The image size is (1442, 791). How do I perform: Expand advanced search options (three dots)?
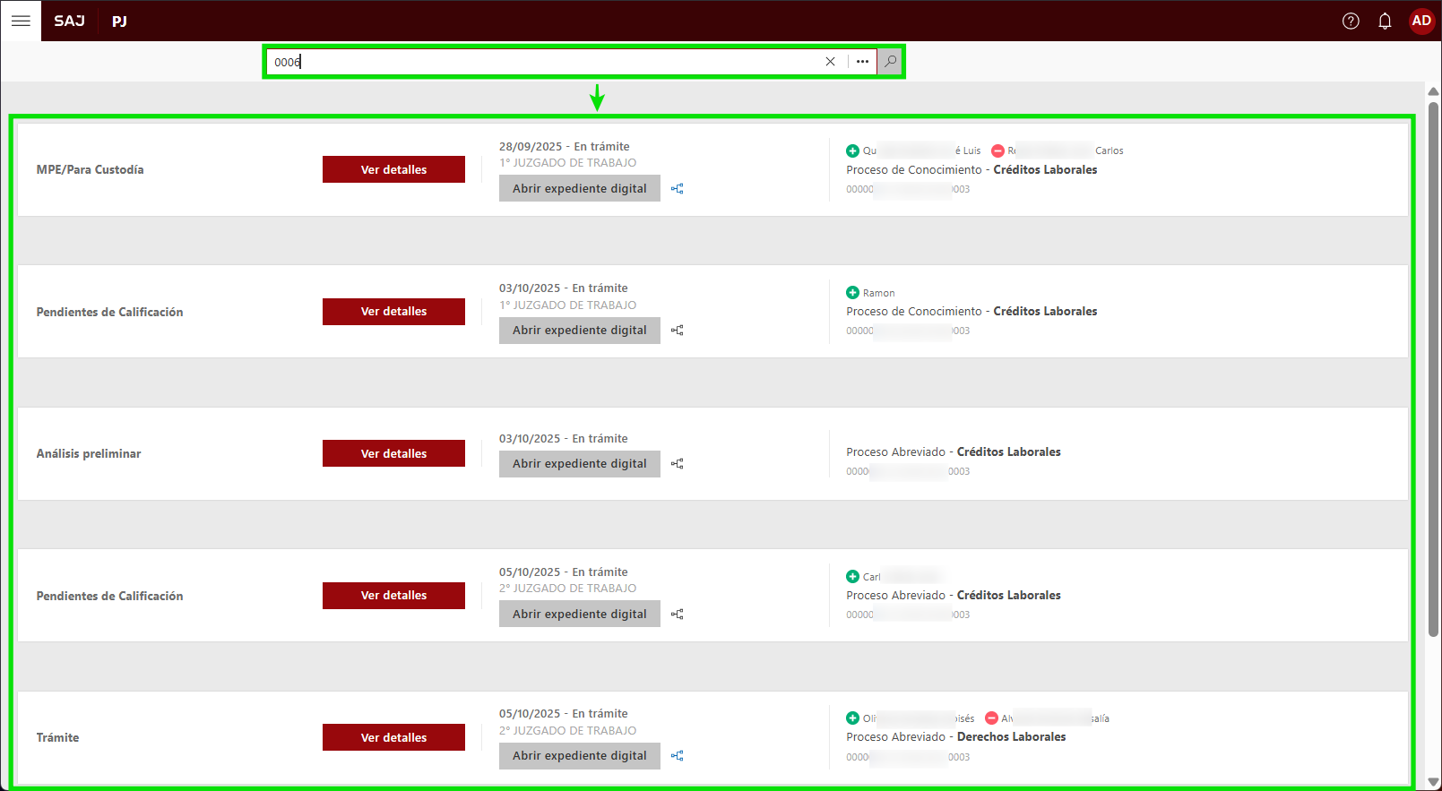coord(862,62)
